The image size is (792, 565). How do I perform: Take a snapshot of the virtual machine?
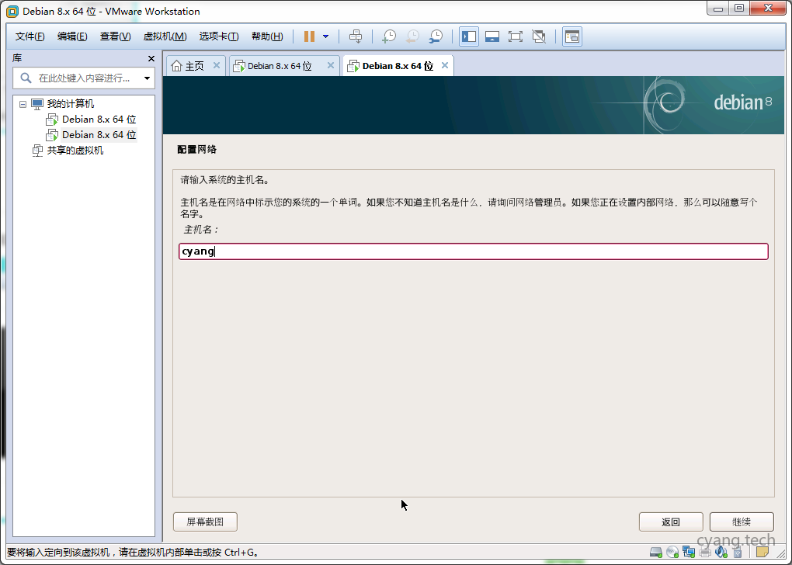[389, 36]
